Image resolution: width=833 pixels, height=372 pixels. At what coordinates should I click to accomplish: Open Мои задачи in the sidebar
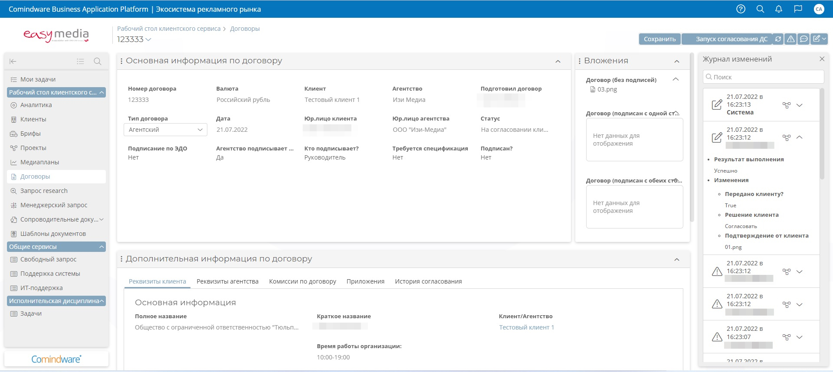(56, 79)
